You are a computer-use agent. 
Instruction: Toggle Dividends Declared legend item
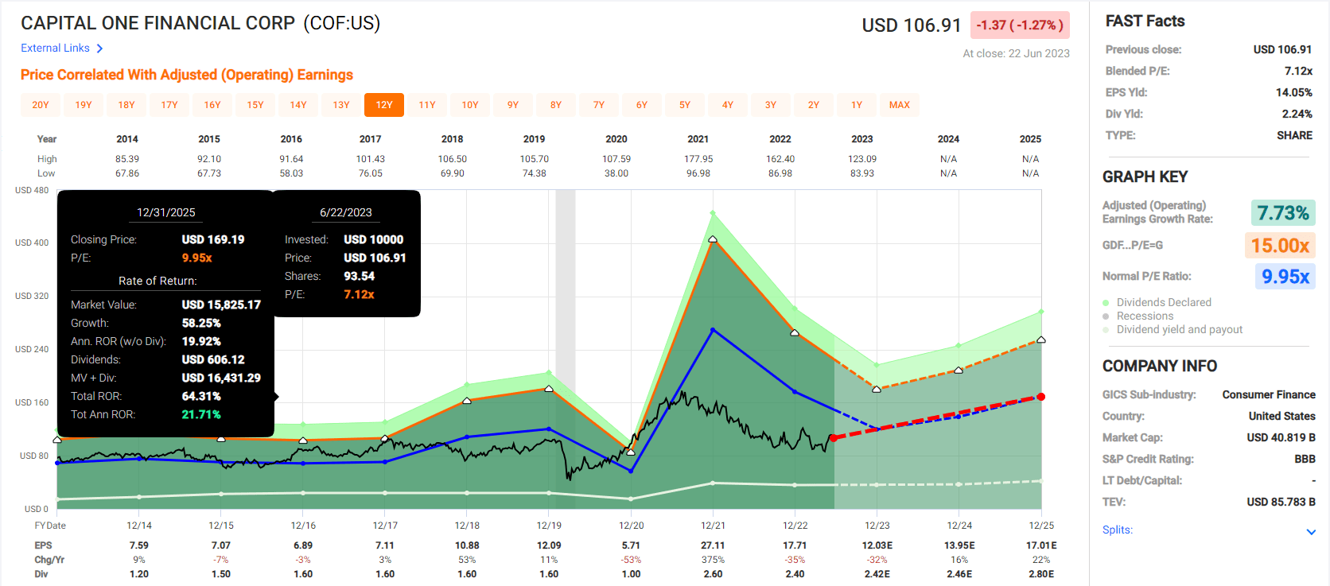[1156, 302]
